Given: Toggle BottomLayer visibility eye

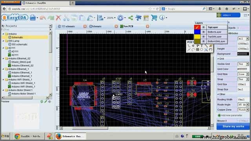Looking at the screenshot, I should tap(204, 32).
